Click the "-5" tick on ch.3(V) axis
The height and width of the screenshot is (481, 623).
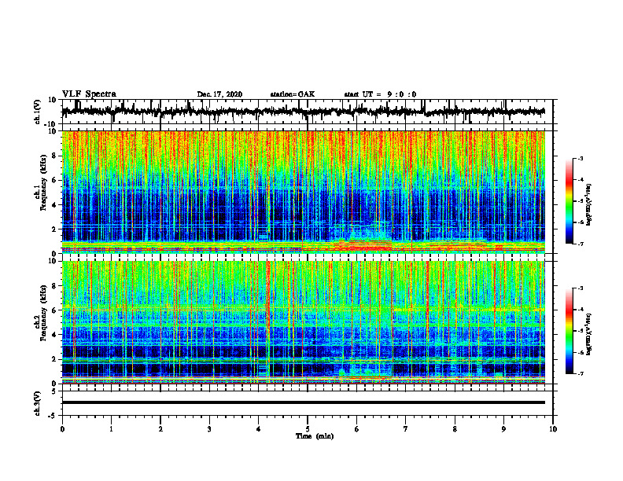(53, 416)
